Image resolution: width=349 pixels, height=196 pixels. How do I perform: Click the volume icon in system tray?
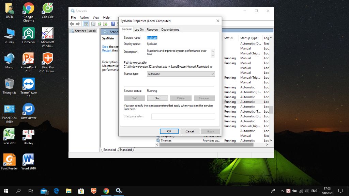tap(306, 191)
